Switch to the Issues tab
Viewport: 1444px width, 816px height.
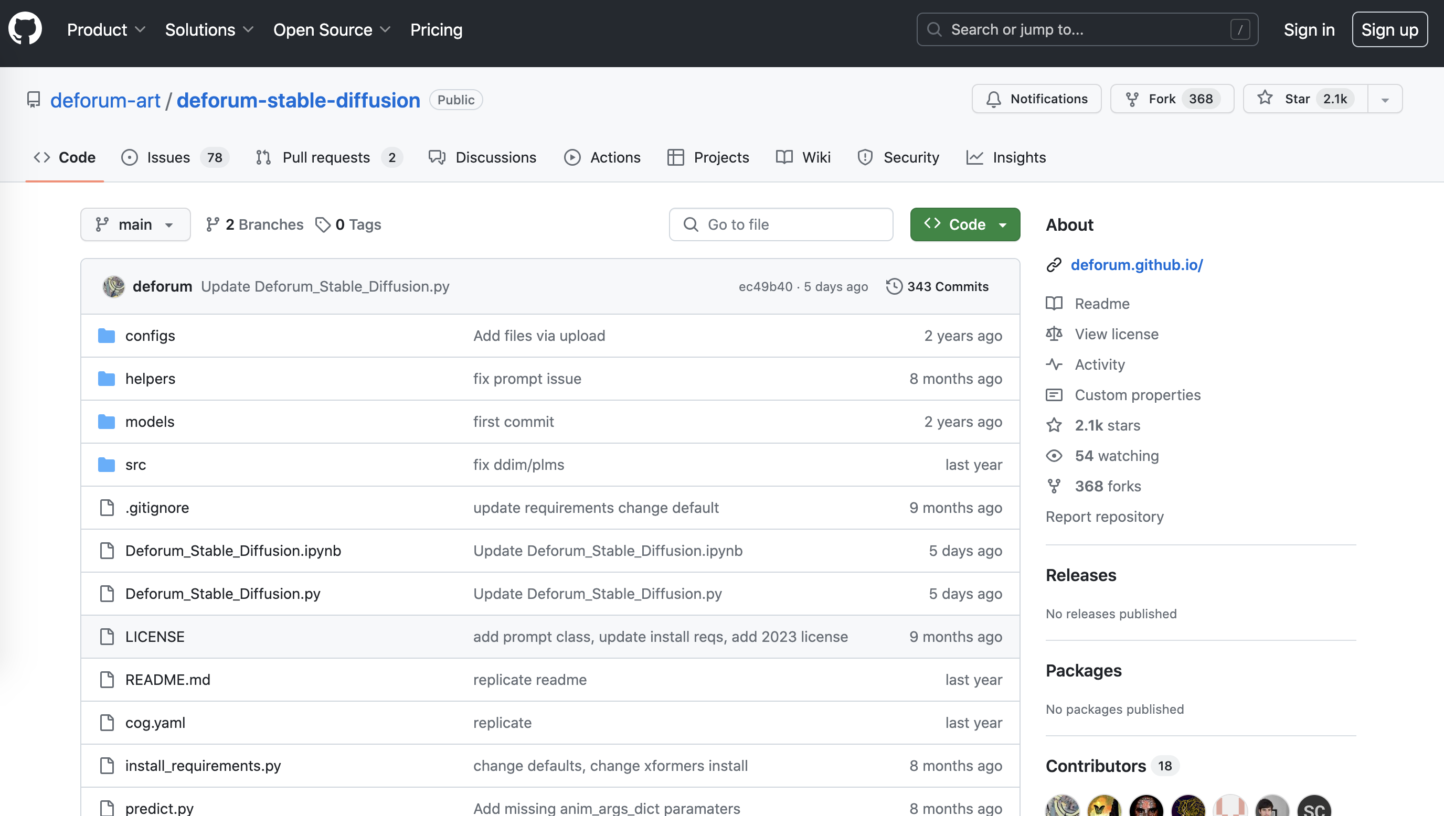pyautogui.click(x=168, y=157)
